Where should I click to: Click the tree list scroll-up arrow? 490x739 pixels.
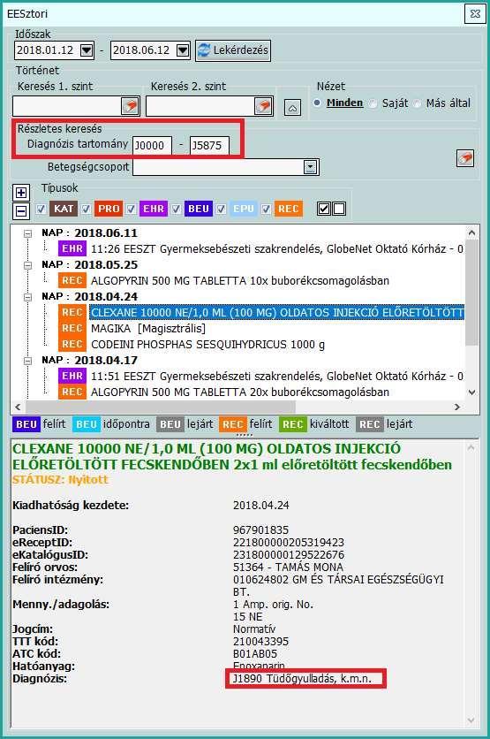coord(471,232)
